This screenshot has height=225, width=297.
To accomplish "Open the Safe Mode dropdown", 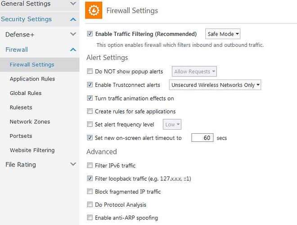I will coord(223,34).
